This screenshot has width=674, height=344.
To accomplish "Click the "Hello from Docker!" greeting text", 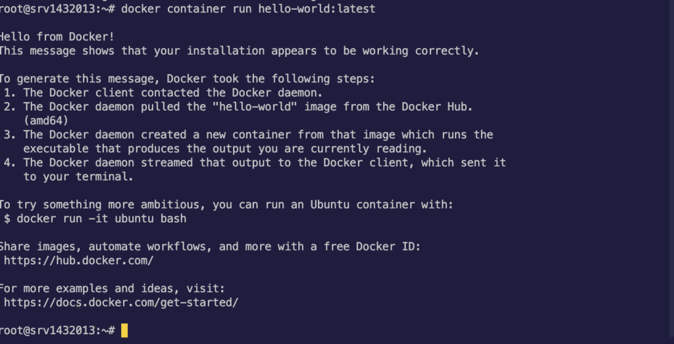I will pos(56,36).
